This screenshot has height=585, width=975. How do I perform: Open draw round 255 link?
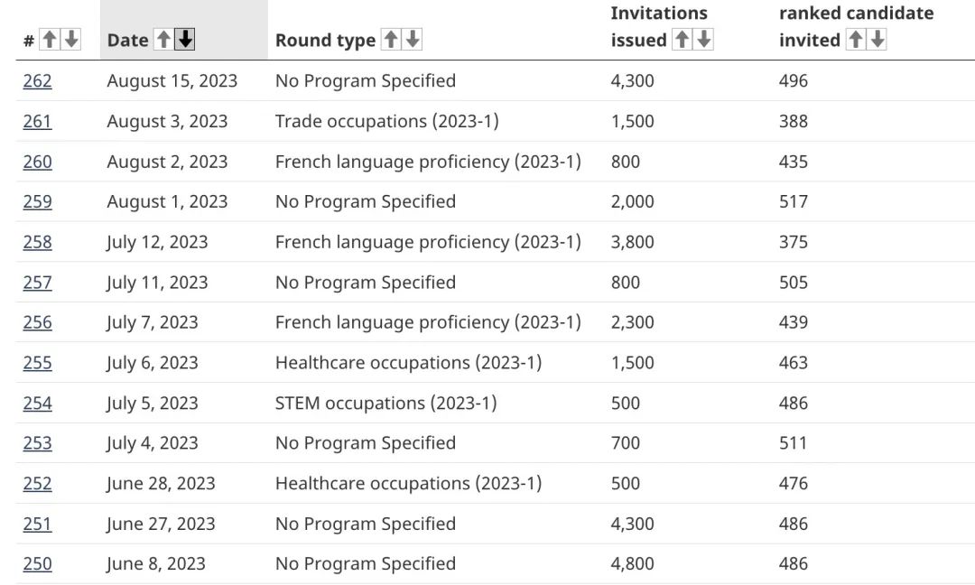[x=37, y=363]
